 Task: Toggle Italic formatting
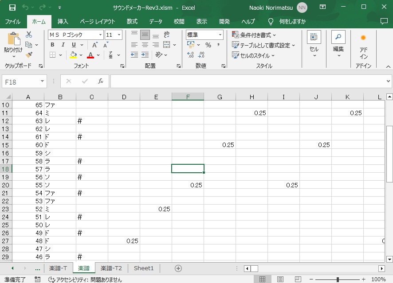coord(63,45)
